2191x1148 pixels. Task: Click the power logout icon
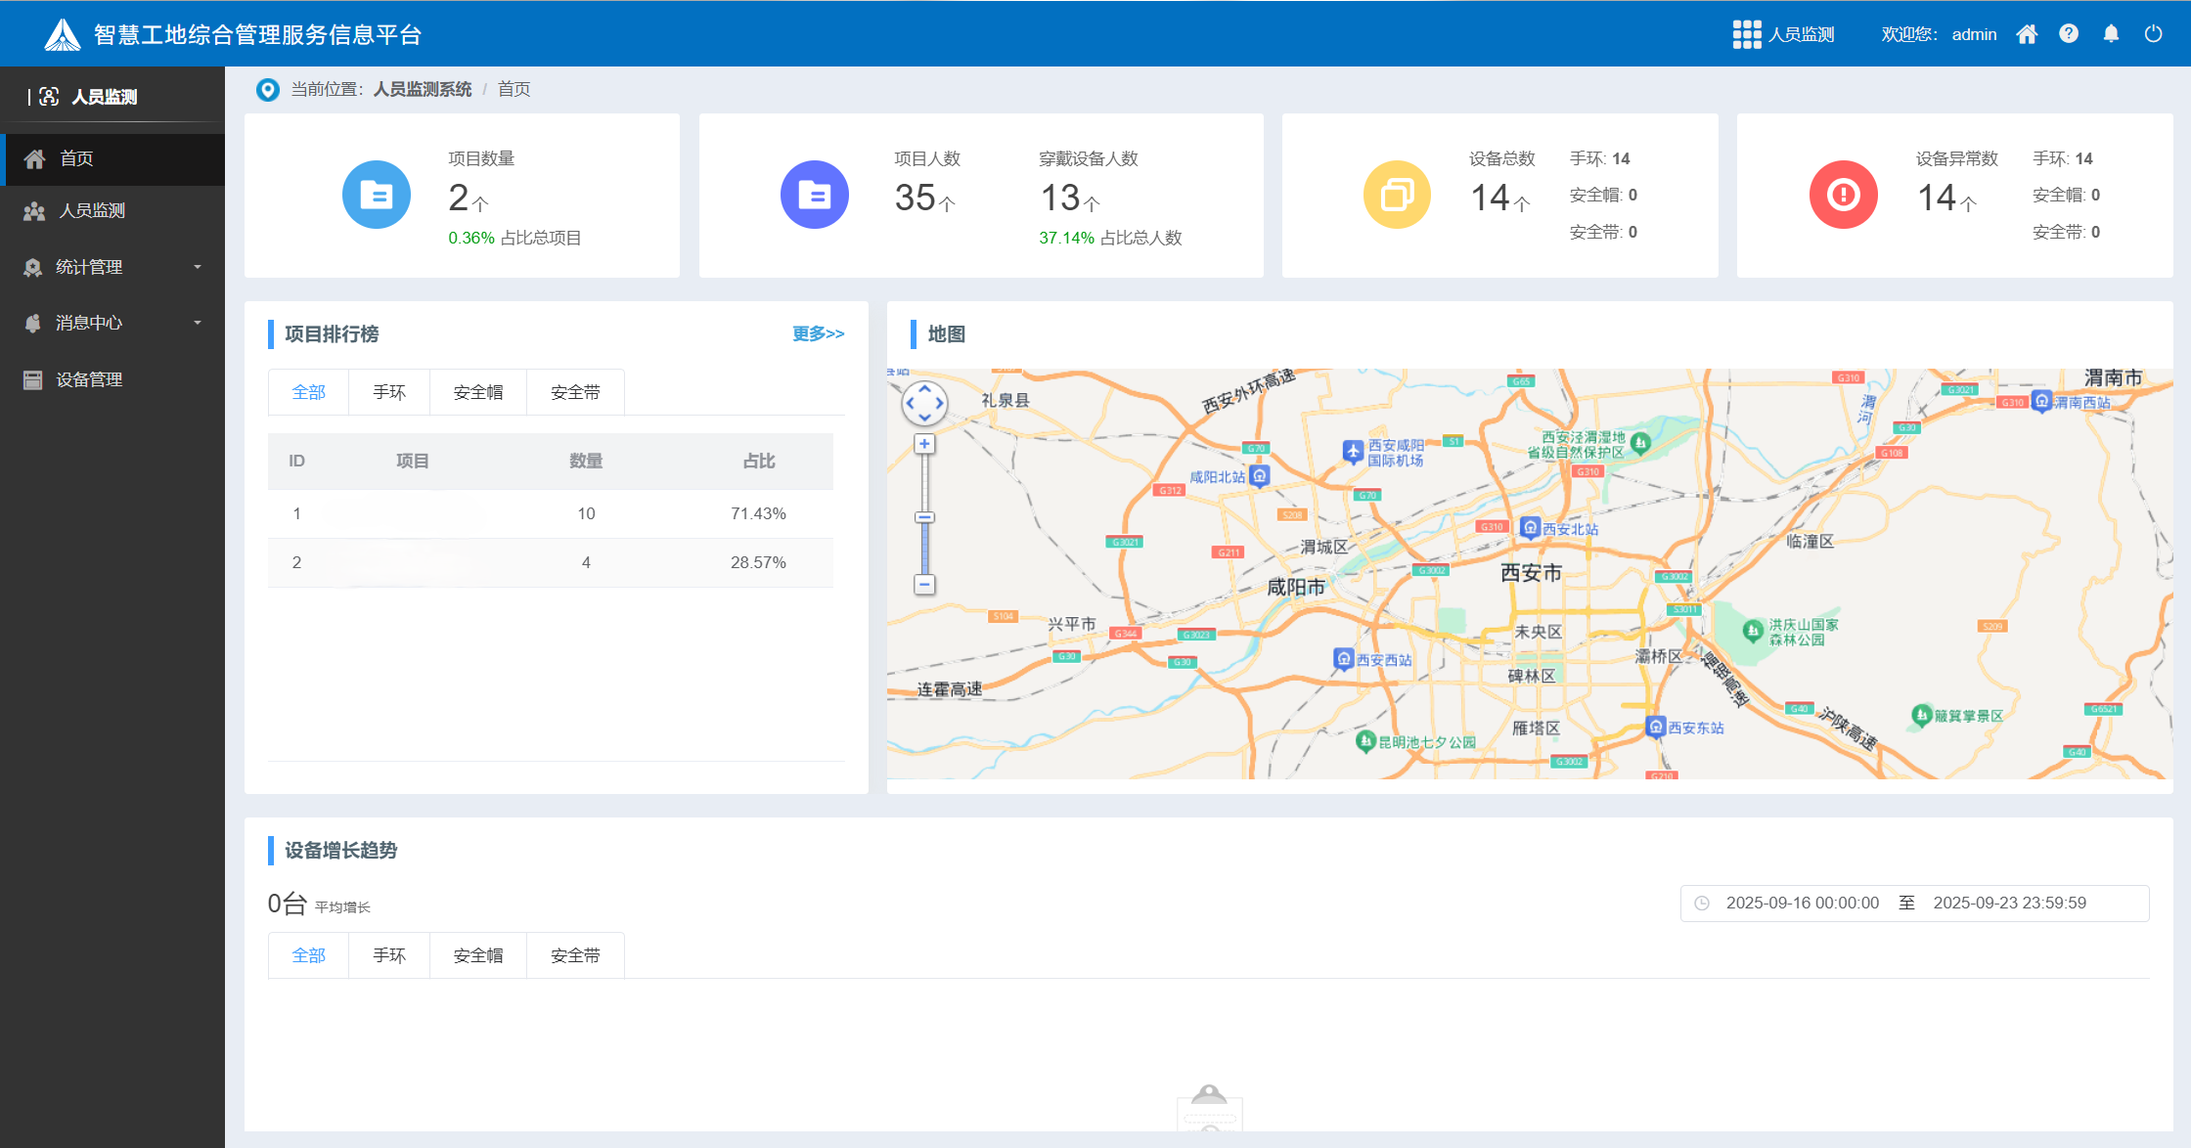pyautogui.click(x=2153, y=34)
